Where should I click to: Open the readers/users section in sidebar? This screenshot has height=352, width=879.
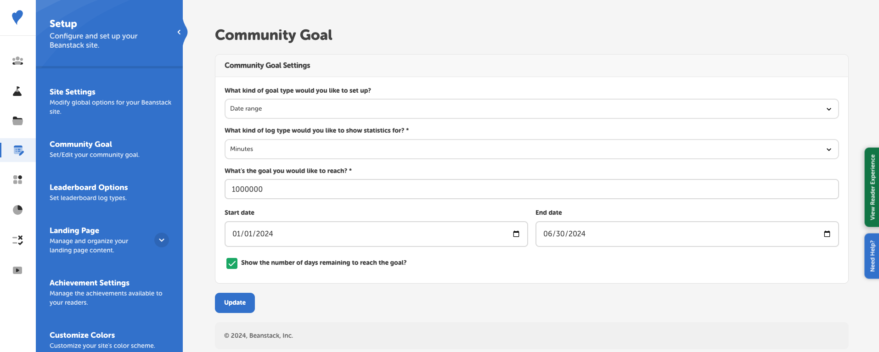[x=17, y=61]
